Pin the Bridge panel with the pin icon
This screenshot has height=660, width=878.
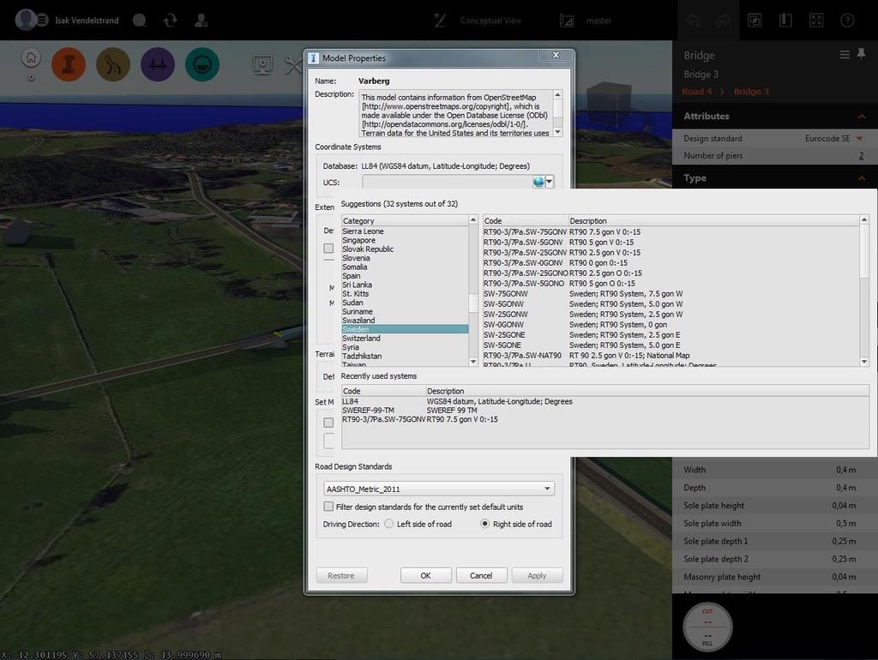861,54
